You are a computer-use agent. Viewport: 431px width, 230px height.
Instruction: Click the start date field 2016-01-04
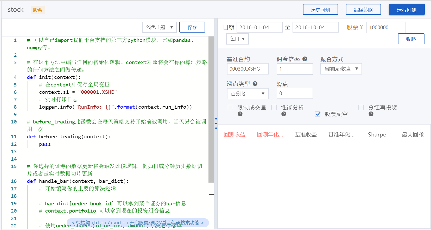(x=259, y=27)
